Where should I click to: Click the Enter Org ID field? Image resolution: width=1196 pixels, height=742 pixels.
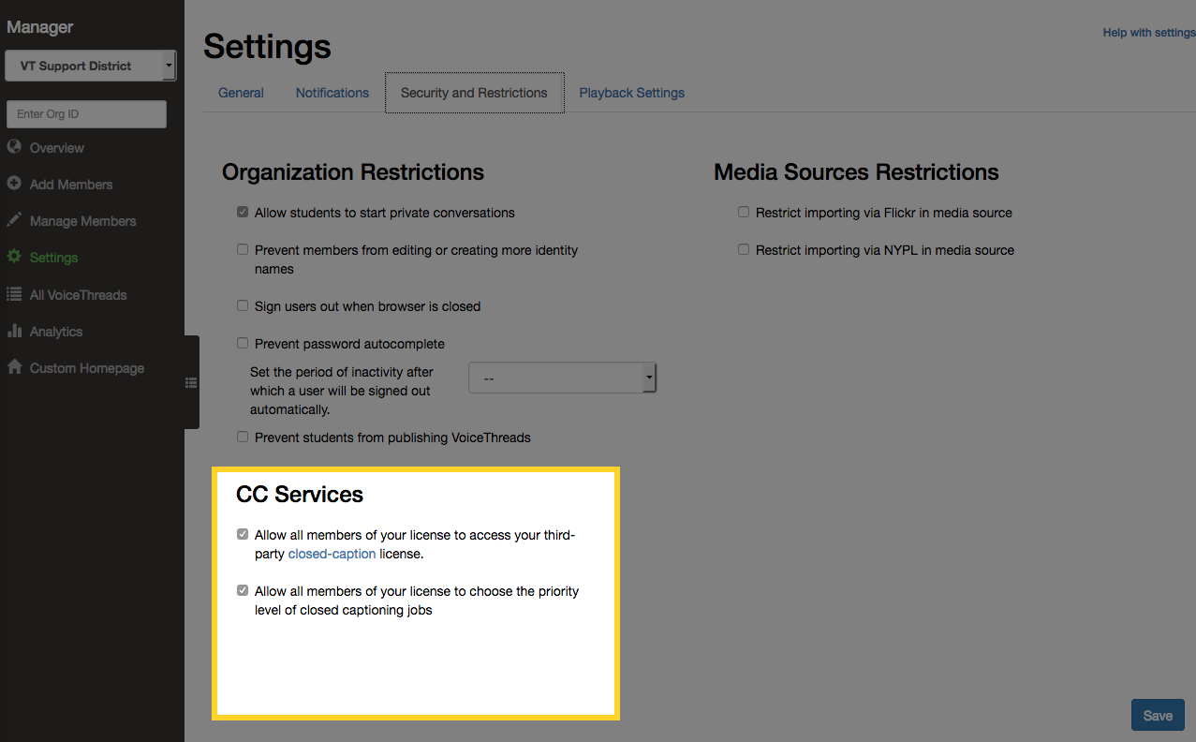(x=86, y=114)
